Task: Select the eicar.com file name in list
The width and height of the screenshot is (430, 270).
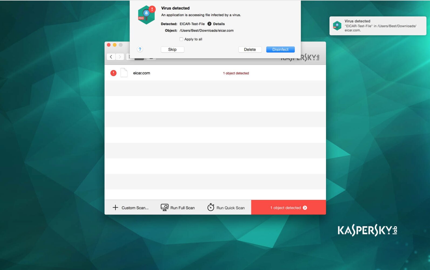Action: [142, 73]
